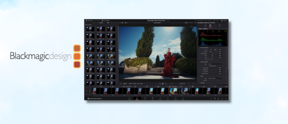The width and height of the screenshot is (288, 124).
Task: Click the search icon in media pool toolbar
Action: point(112,23)
